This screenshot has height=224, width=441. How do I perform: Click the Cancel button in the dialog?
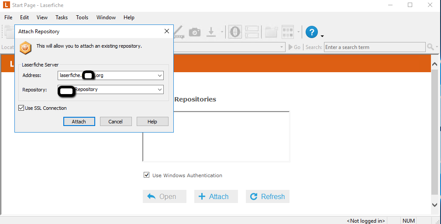pyautogui.click(x=116, y=122)
